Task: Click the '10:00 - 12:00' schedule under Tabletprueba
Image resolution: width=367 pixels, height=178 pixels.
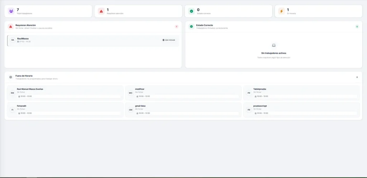Action: (263, 97)
